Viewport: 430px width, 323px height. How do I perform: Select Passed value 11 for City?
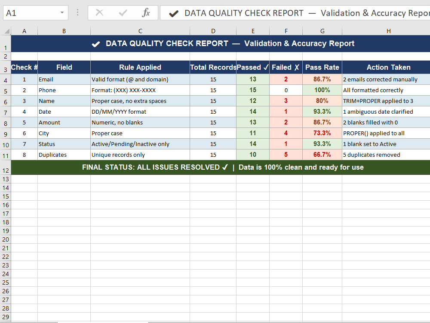[253, 133]
